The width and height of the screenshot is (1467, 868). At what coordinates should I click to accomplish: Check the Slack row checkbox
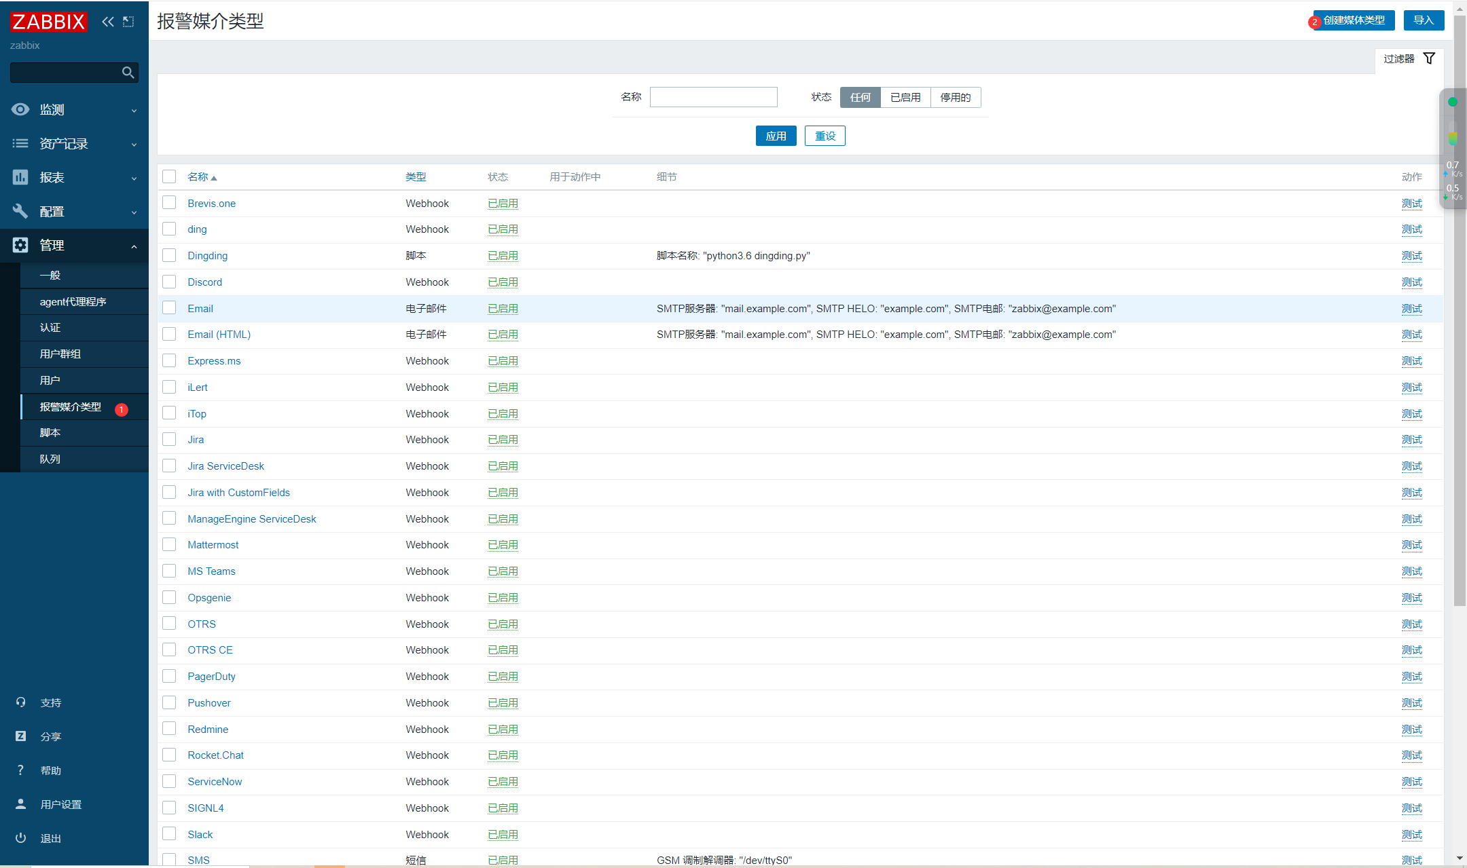pos(169,834)
